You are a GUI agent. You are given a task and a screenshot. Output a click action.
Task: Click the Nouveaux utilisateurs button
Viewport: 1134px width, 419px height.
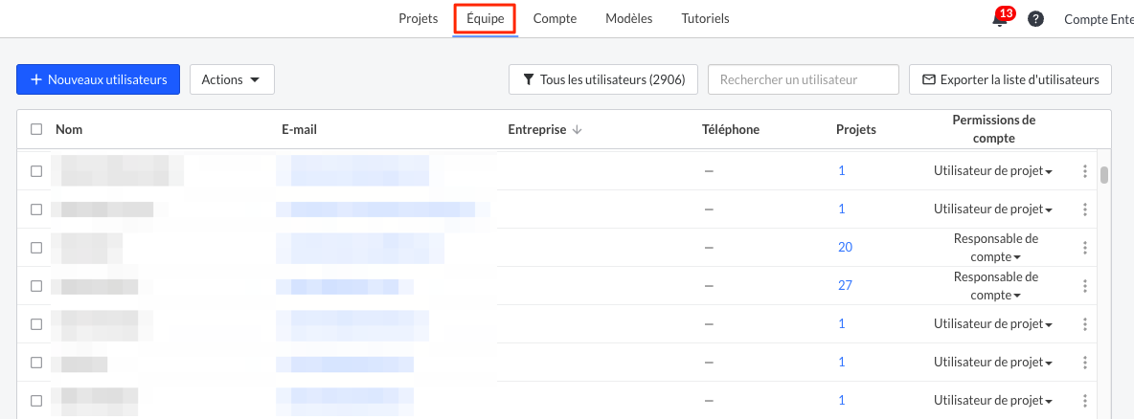point(98,79)
